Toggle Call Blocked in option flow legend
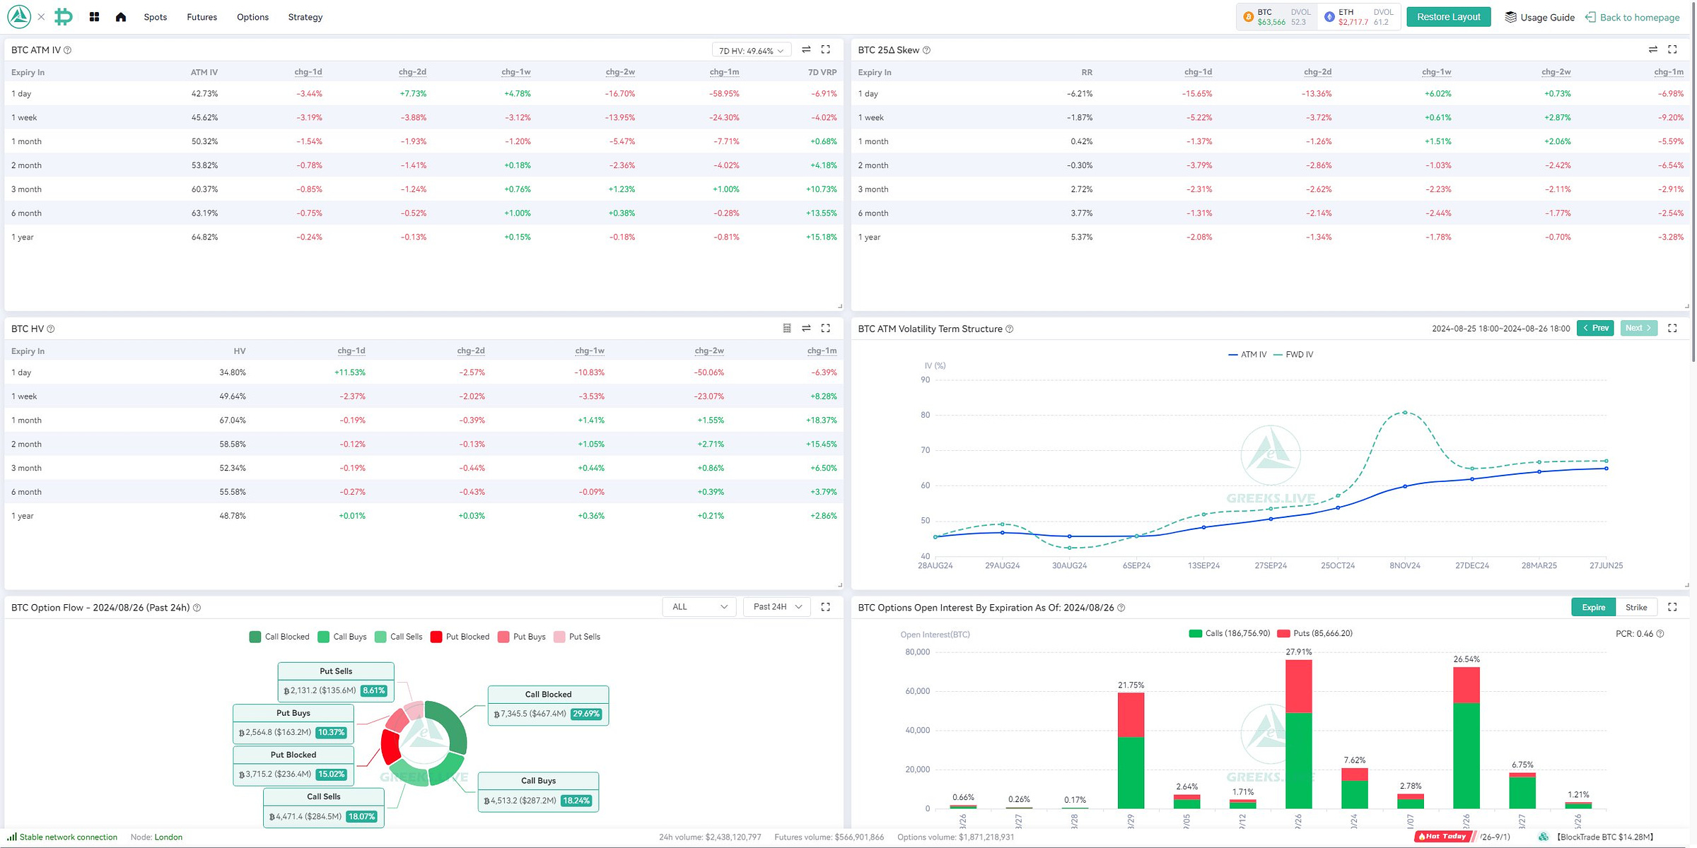The image size is (1697, 848). point(279,637)
